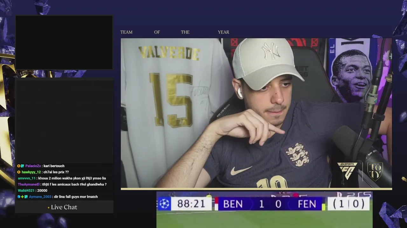Click the gold badge beside hawkyyy_12
Image resolution: width=407 pixels, height=228 pixels.
[x=19, y=172]
